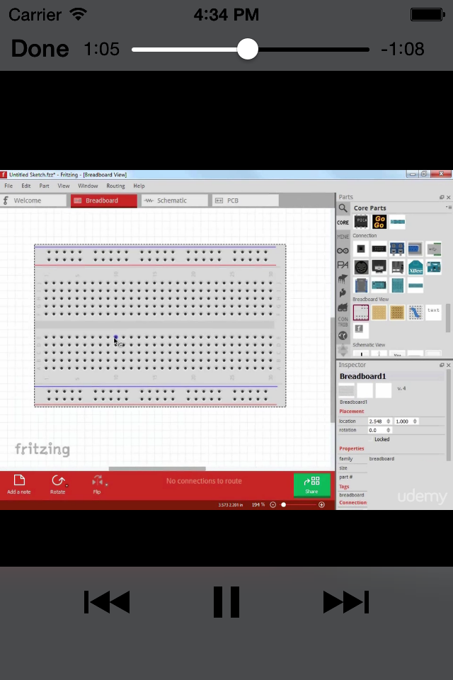Click the video progress slider thumb

(248, 49)
